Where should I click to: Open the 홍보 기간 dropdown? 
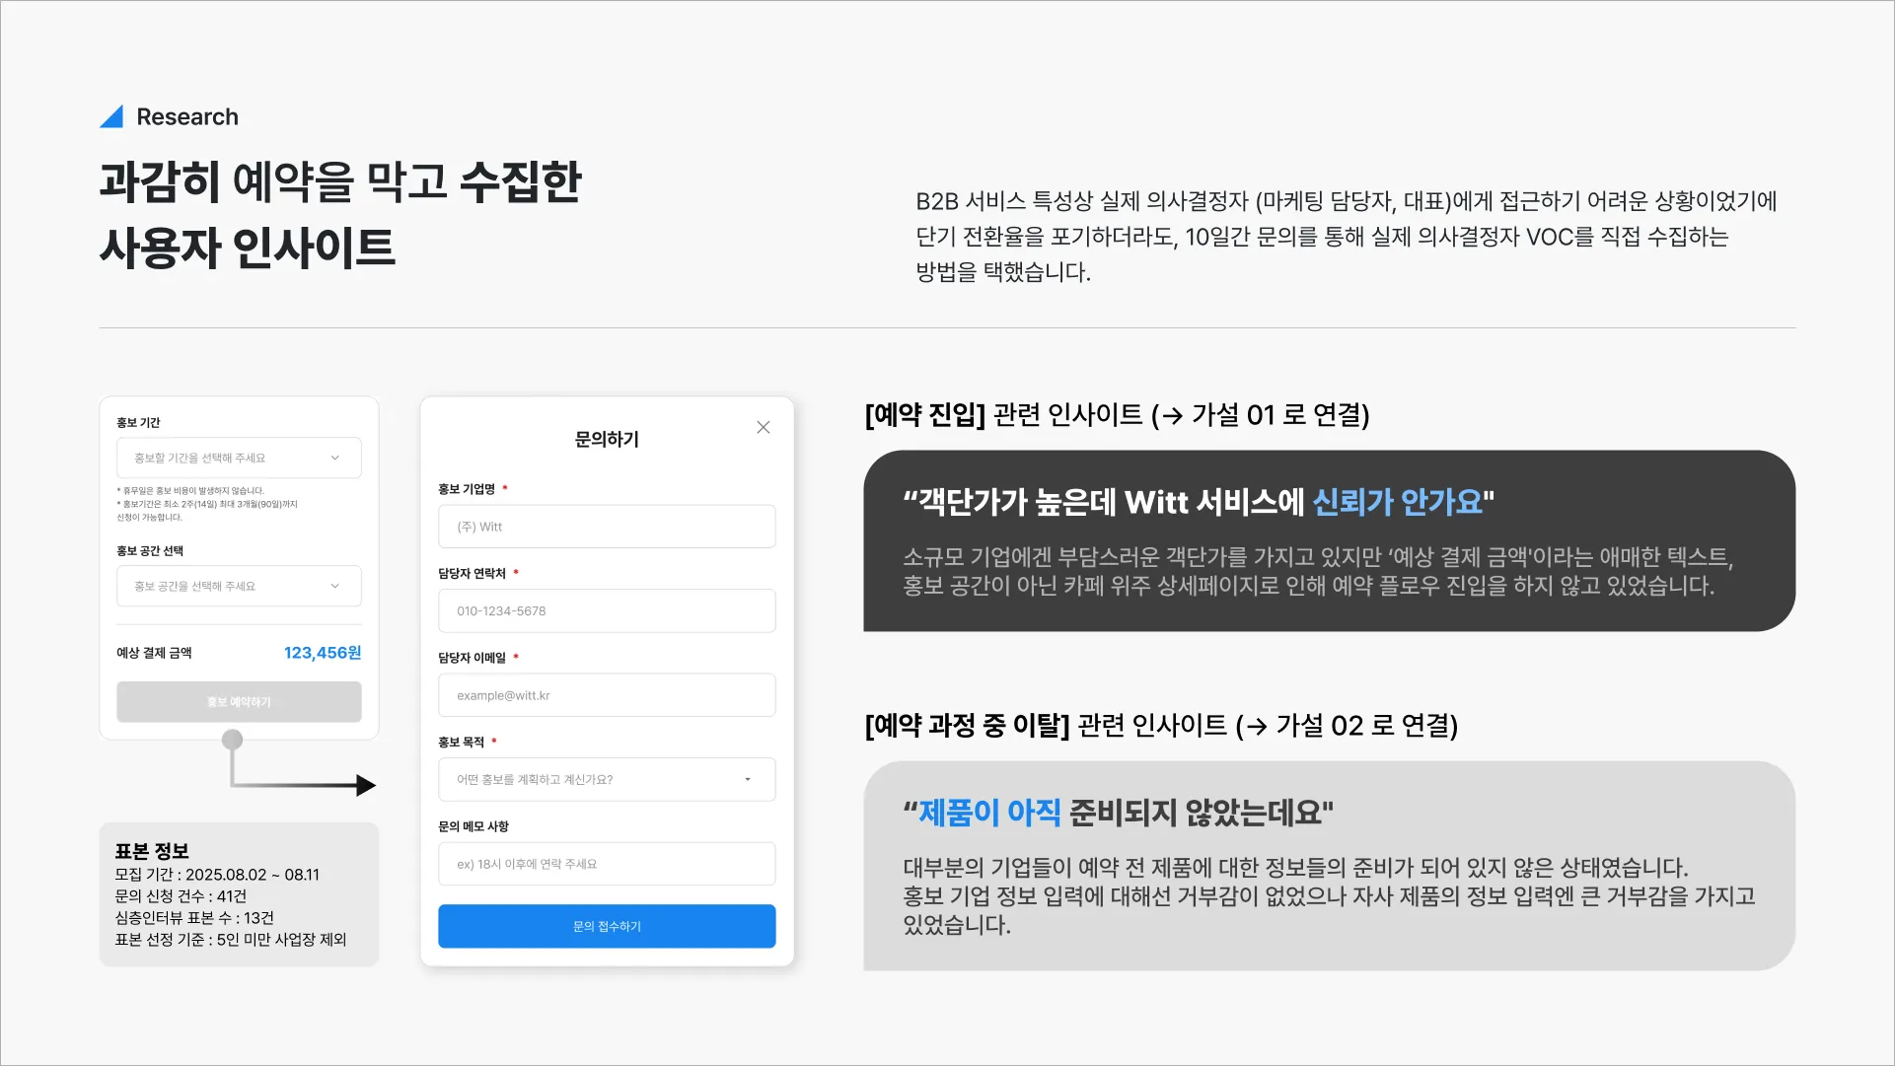[239, 458]
